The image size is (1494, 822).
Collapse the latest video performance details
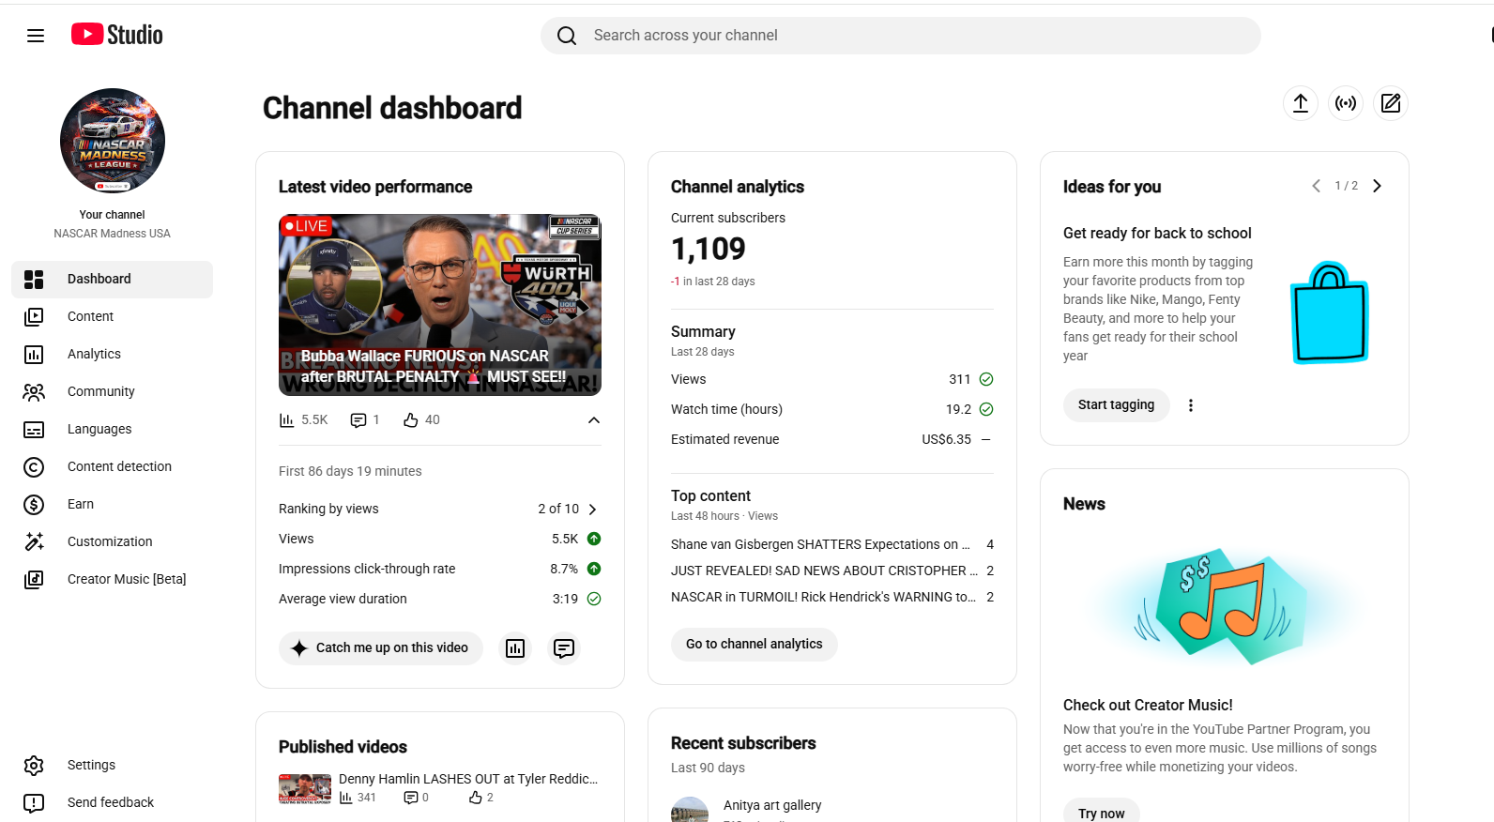pyautogui.click(x=594, y=420)
